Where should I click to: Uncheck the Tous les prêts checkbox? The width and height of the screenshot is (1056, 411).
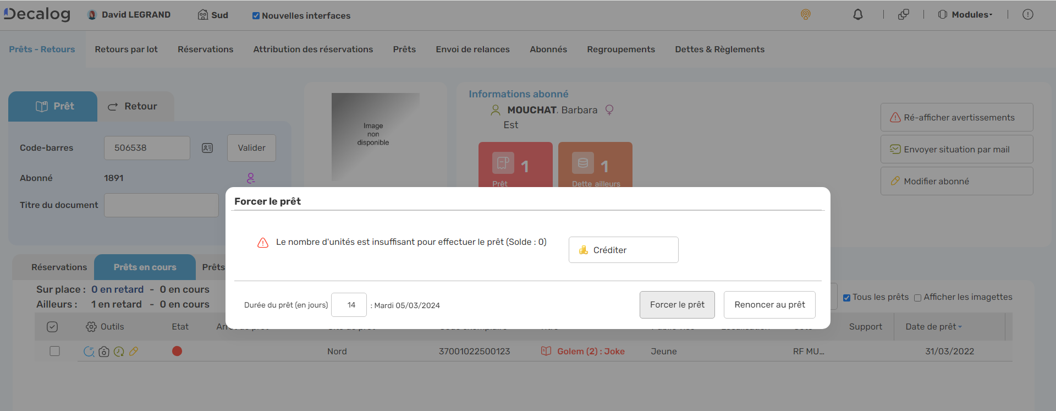coord(846,298)
